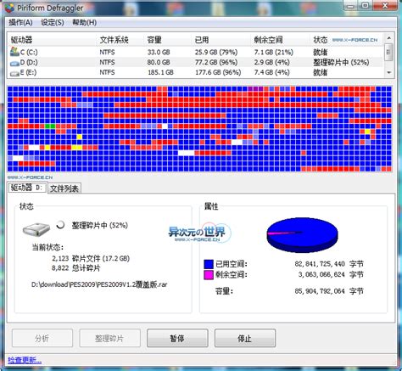Click the magenta 剩余空间 color swatch
This screenshot has height=371, width=402.
[209, 275]
